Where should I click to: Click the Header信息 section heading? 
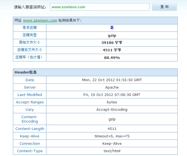click(26, 72)
